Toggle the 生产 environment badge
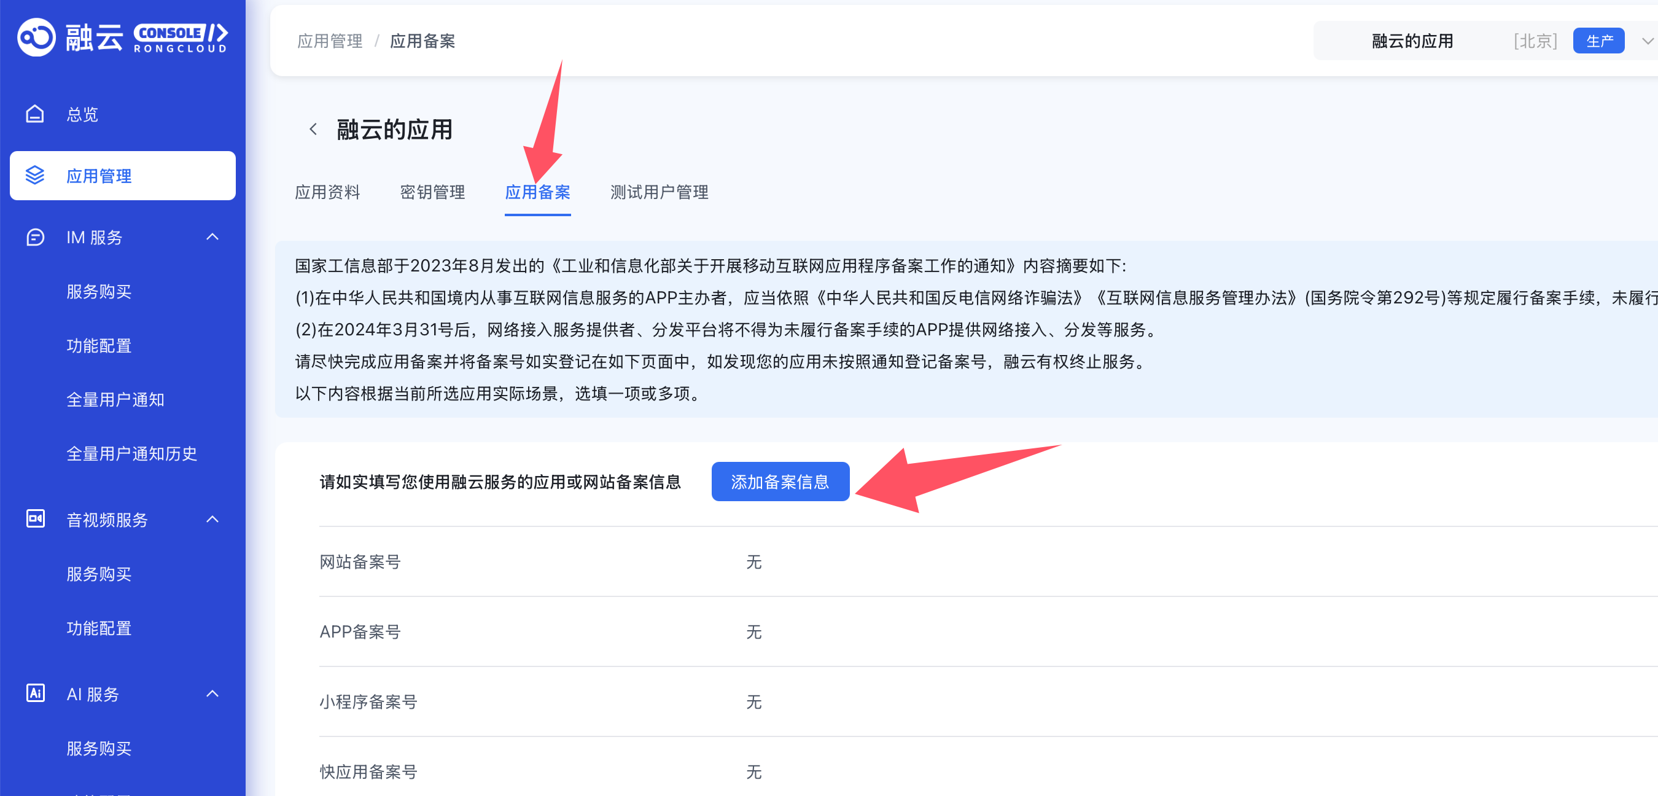This screenshot has height=796, width=1658. coord(1598,41)
